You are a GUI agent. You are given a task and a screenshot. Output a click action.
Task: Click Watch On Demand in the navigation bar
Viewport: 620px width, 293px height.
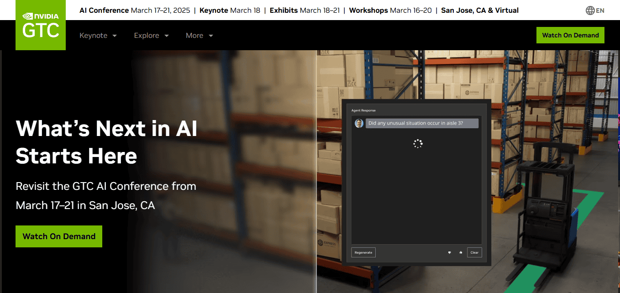[570, 35]
